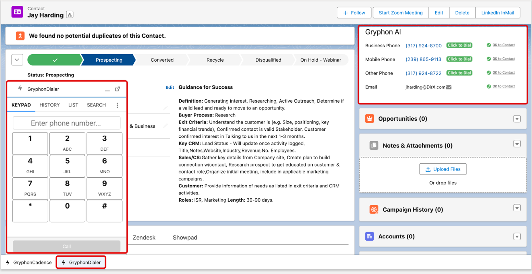Click OK to Contact status for Business Phone
The image size is (532, 274).
501,45
